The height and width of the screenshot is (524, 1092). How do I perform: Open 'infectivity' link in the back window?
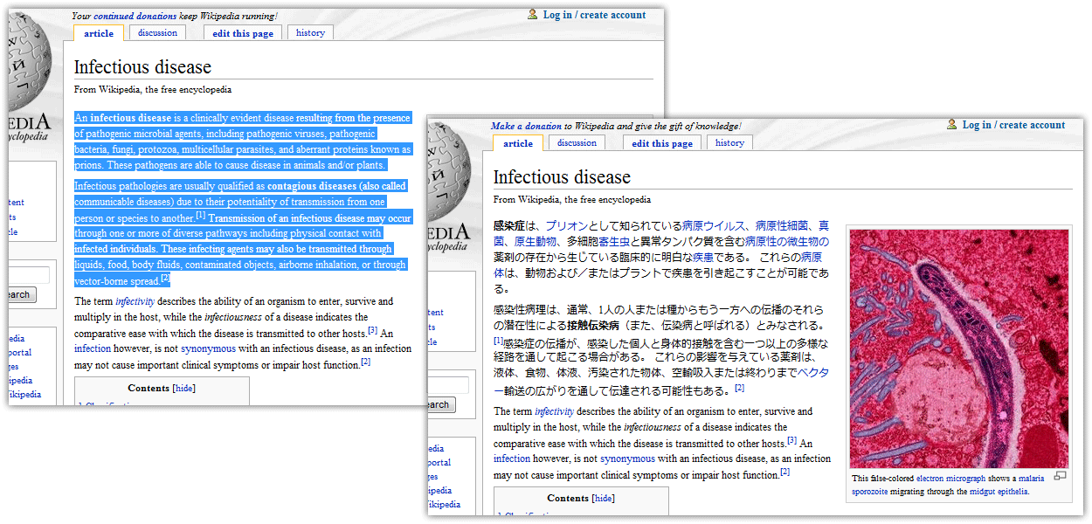135,301
